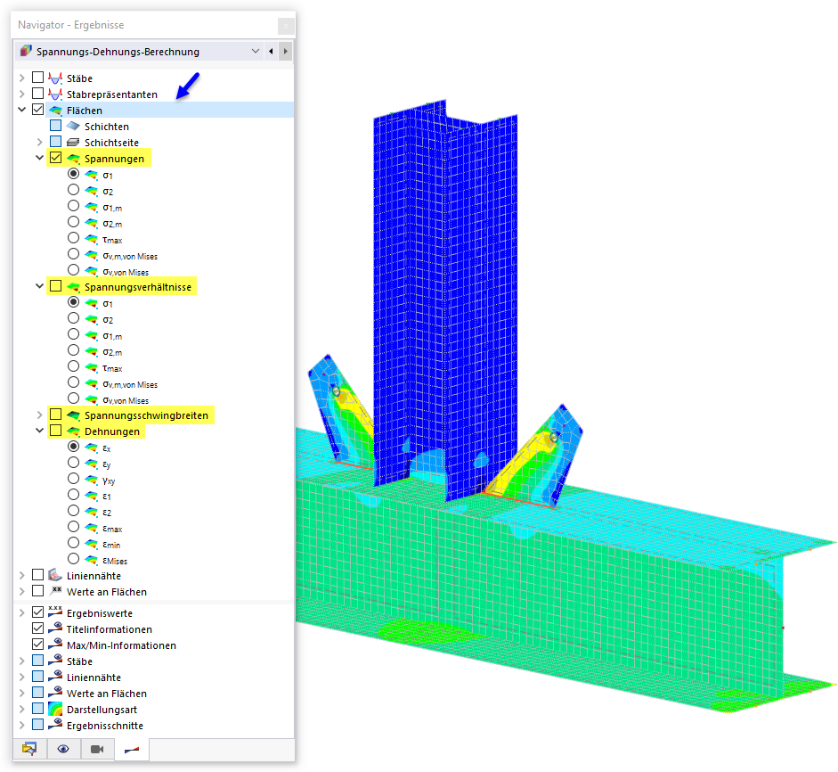Collapse the Spannungsverhältnisse group
This screenshot has width=838, height=772.
point(39,286)
